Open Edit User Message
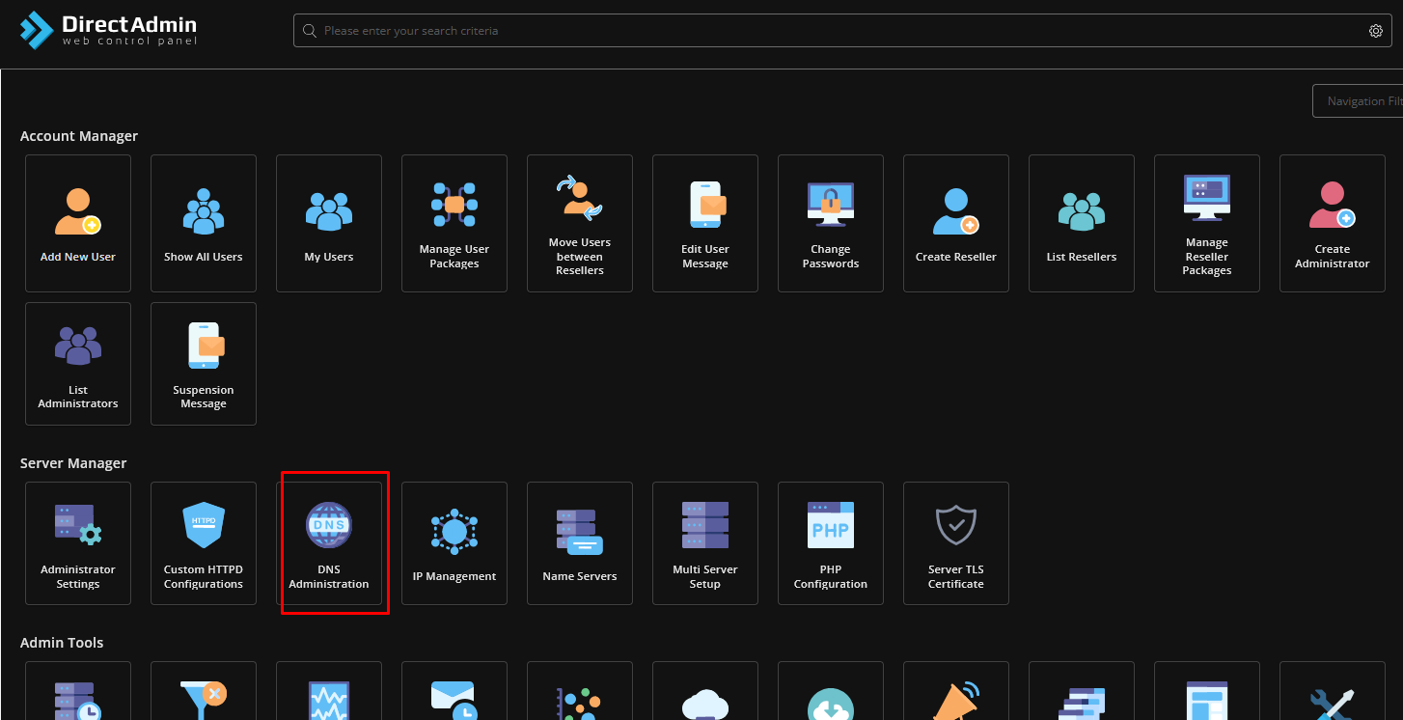Screen dimensions: 1403x720 click(x=705, y=223)
